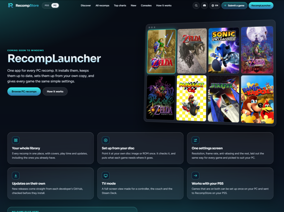The height and width of the screenshot is (212, 284).
Task: Select the Sonic Unleashed cover
Action: [x=224, y=50]
